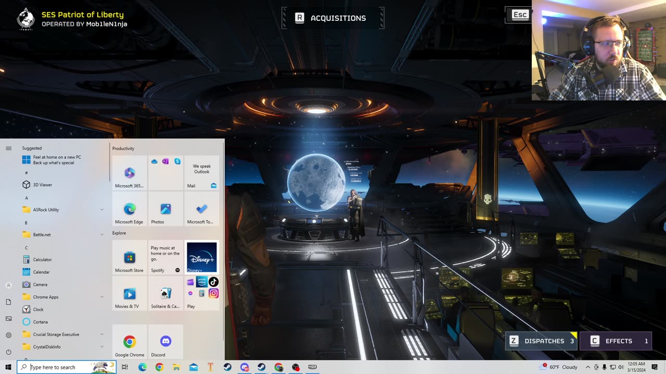
Task: Open the notification center icon
Action: pos(655,367)
